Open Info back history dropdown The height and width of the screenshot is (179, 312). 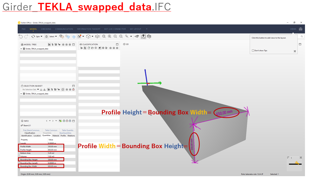click(x=50, y=121)
